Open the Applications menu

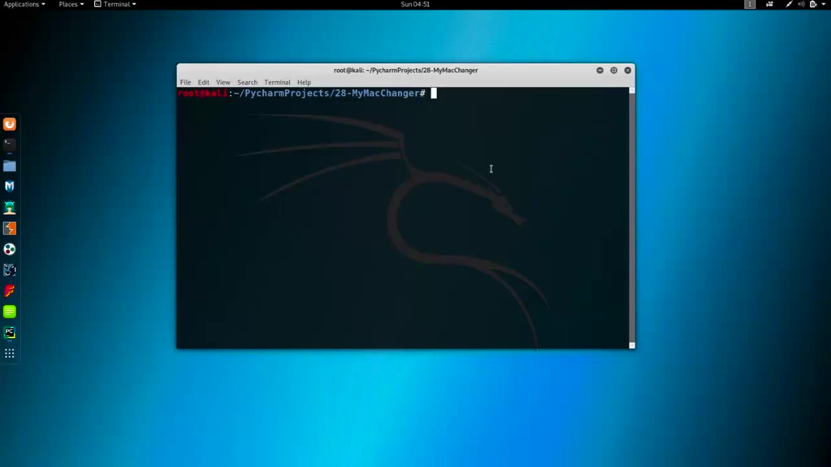click(25, 4)
